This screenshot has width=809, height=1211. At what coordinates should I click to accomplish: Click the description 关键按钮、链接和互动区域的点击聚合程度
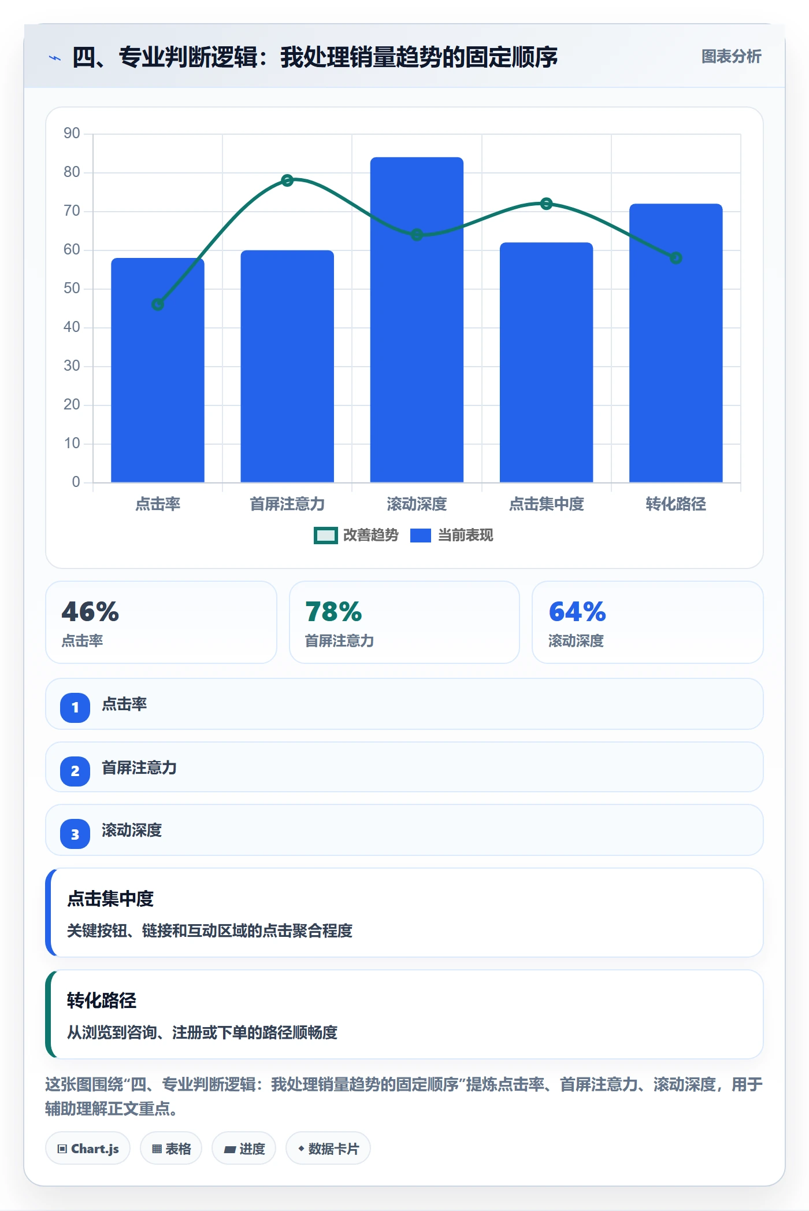tap(210, 931)
